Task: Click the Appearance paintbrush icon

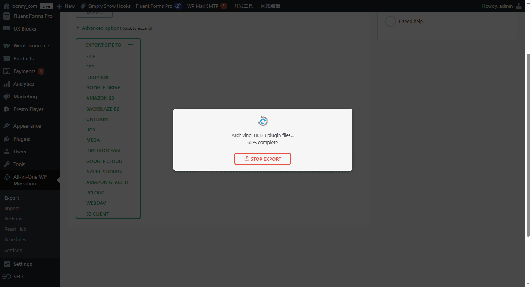Action: click(x=7, y=126)
